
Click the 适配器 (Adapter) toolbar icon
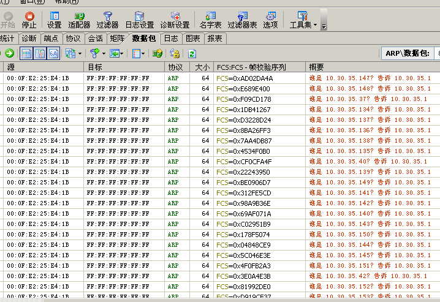tap(79, 20)
